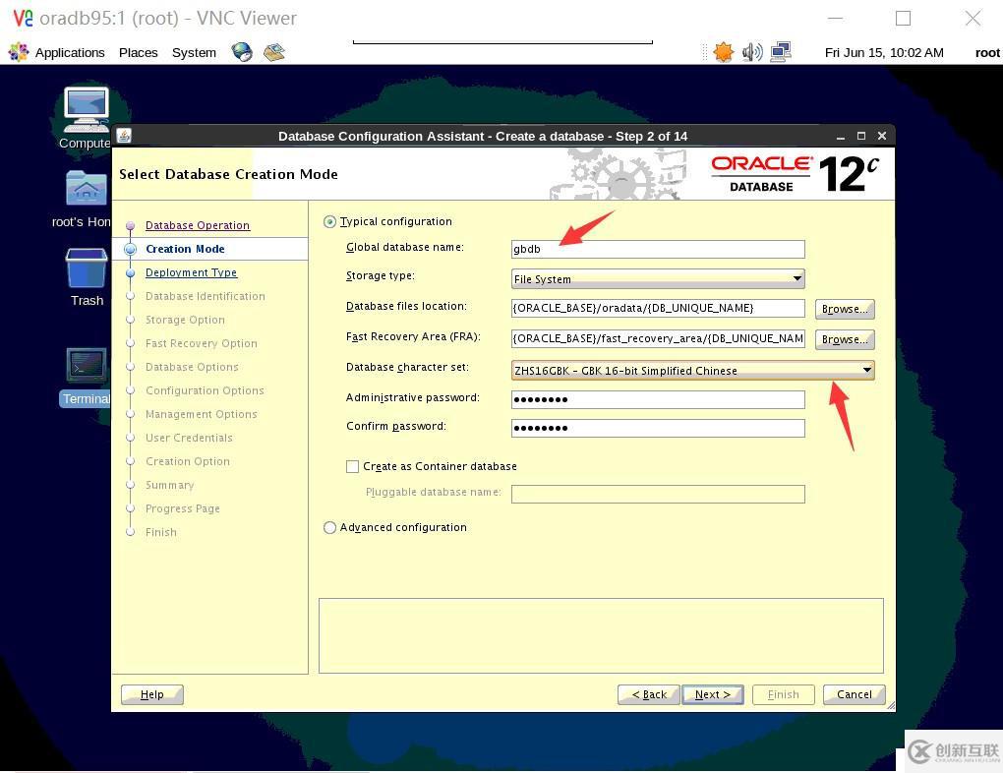The height and width of the screenshot is (773, 1003).
Task: Click the Configuration Options step label
Action: (x=205, y=391)
